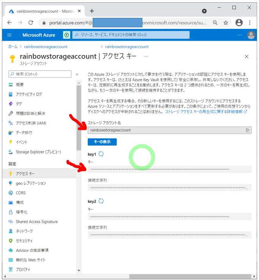Regenerate key1 with rotate icon

coord(101,154)
